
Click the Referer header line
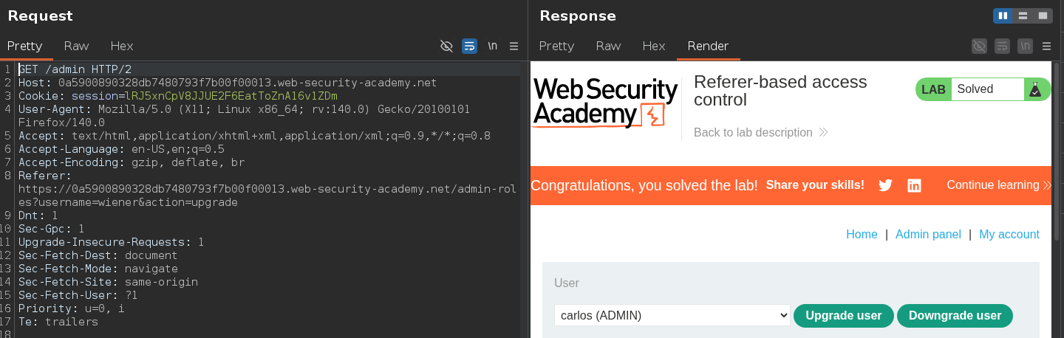(267, 189)
